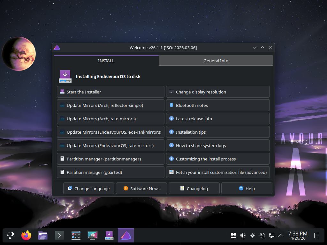Open the file manager in the taskbar
Screen dimensions: 327x245
coord(43,235)
